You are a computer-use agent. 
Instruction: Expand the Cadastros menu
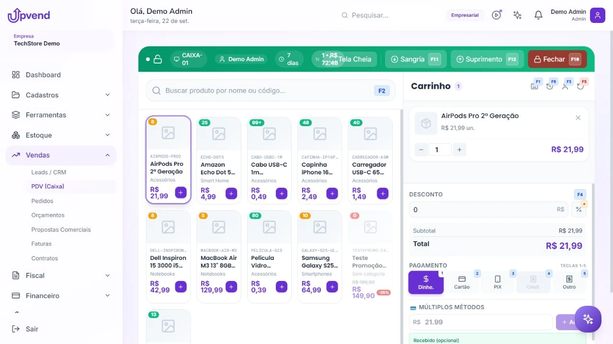click(x=61, y=95)
